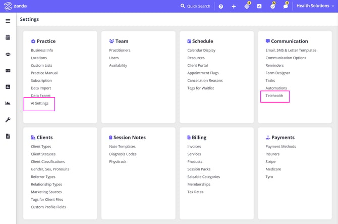This screenshot has width=338, height=224.
Task: Click the plus add-new icon
Action: pyautogui.click(x=234, y=6)
